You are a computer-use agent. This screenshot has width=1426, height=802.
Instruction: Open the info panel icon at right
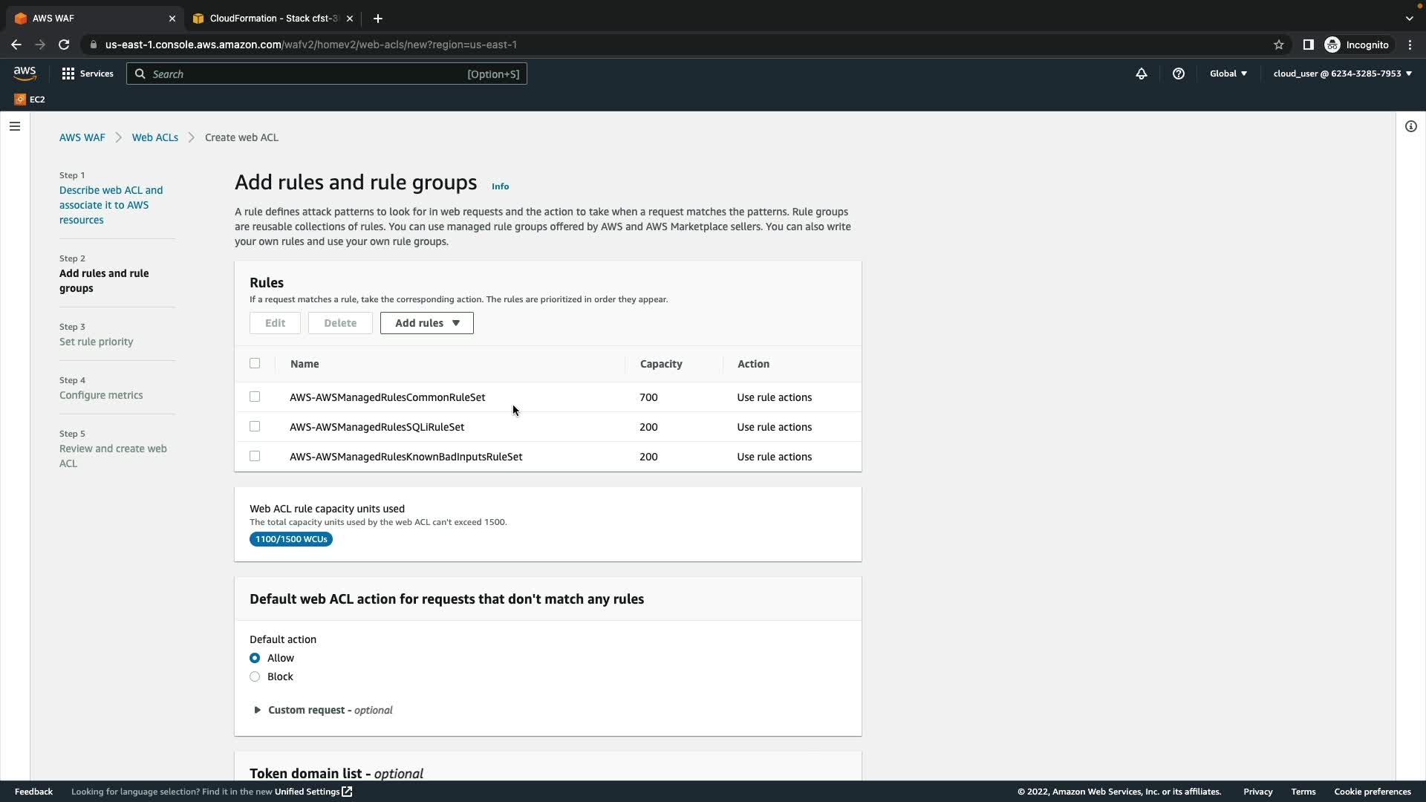tap(1411, 126)
